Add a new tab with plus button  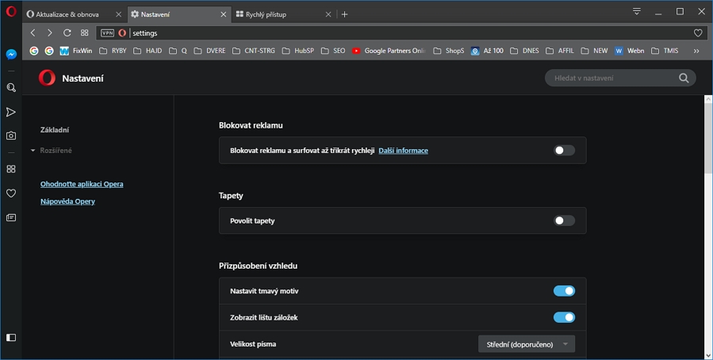pyautogui.click(x=344, y=14)
